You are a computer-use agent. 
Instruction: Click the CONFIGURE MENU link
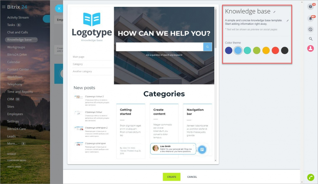point(17,160)
